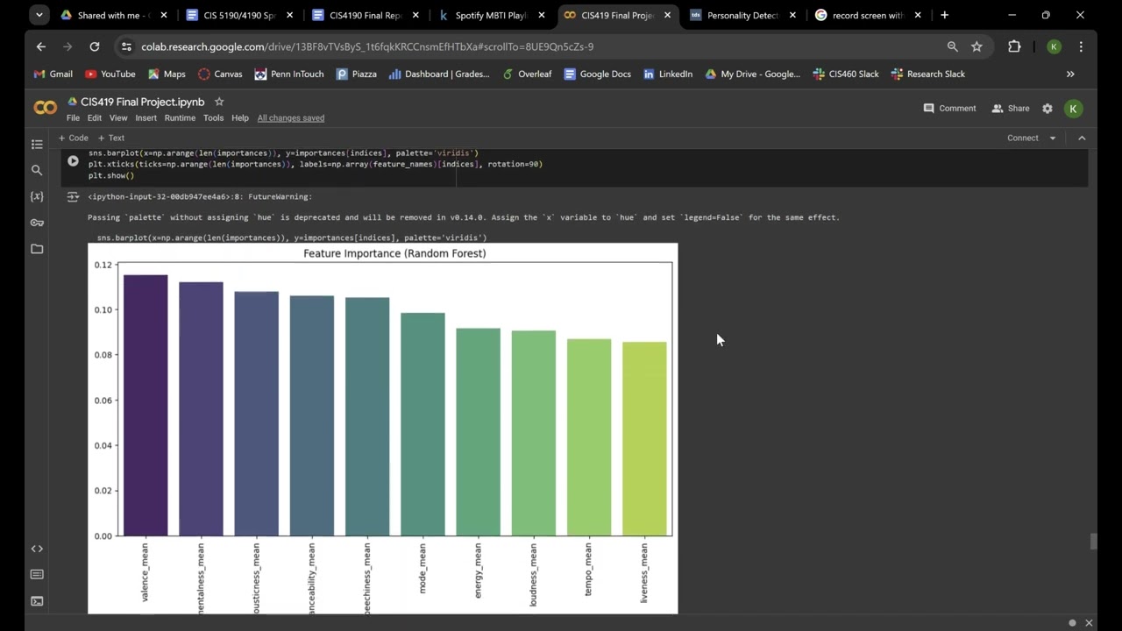
Task: Close the Spotify MBTI tab
Action: coord(542,15)
